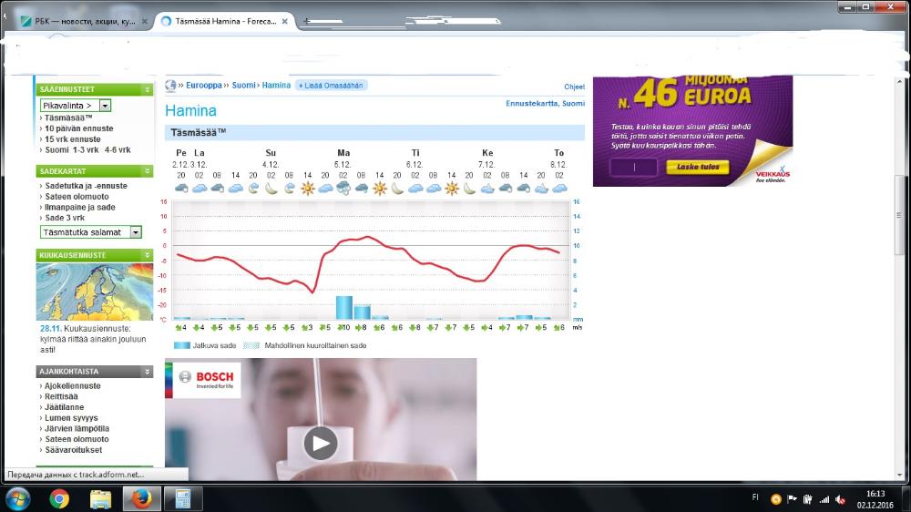911x512 pixels.
Task: Click the salary input field in ad
Action: coord(633,167)
